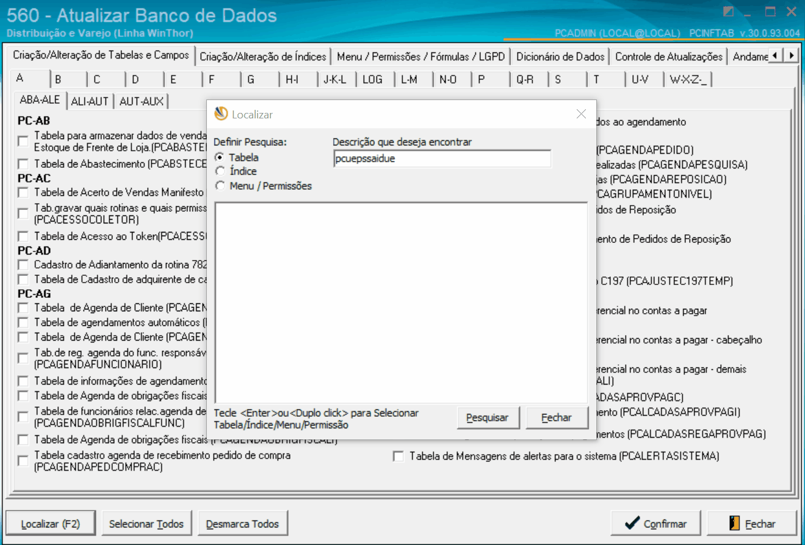Check Tabela de Abastecimento (PCABSTECE) checkbox
Image resolution: width=805 pixels, height=545 pixels.
23,164
